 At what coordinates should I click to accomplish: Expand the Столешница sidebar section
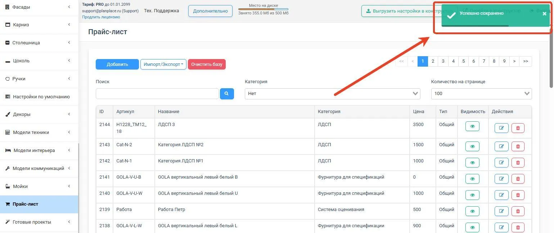tap(39, 43)
